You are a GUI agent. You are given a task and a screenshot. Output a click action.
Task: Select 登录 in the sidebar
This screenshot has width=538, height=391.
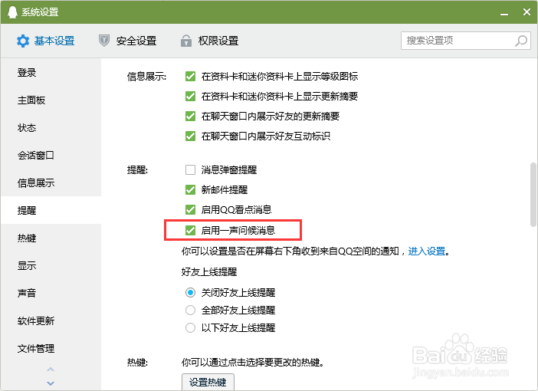pyautogui.click(x=51, y=72)
